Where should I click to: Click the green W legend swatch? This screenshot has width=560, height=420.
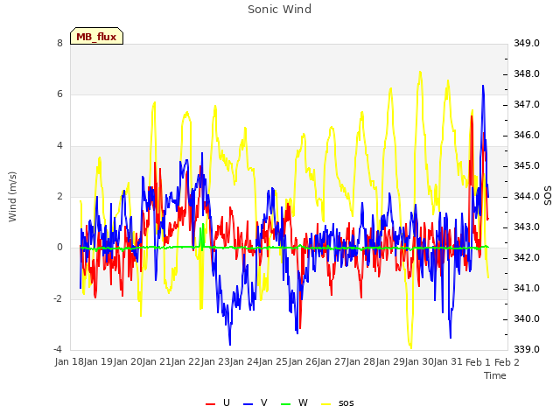286,404
